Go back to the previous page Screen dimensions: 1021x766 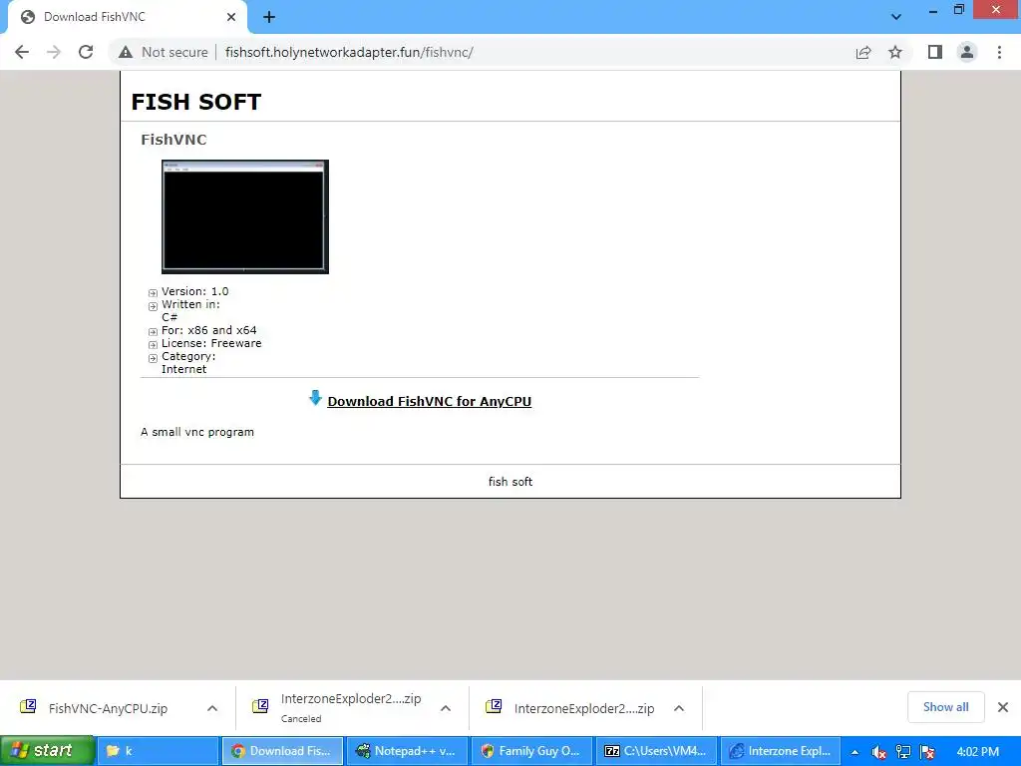(x=22, y=52)
